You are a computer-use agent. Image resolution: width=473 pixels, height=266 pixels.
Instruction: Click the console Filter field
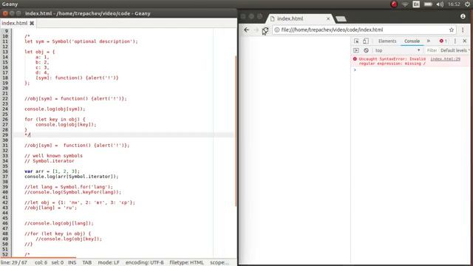432,50
